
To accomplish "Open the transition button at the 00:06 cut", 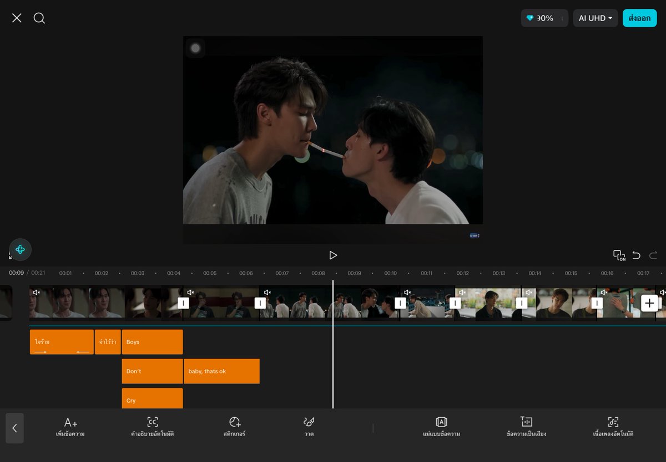I will (260, 303).
